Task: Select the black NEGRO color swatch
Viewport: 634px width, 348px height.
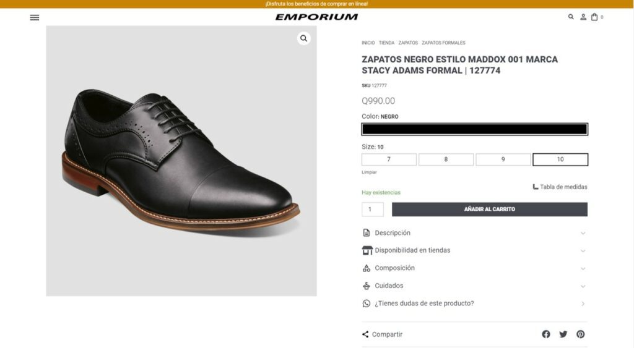Action: pyautogui.click(x=475, y=129)
